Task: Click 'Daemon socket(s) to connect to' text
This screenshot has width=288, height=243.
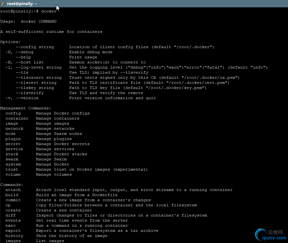Action: [x=107, y=63]
